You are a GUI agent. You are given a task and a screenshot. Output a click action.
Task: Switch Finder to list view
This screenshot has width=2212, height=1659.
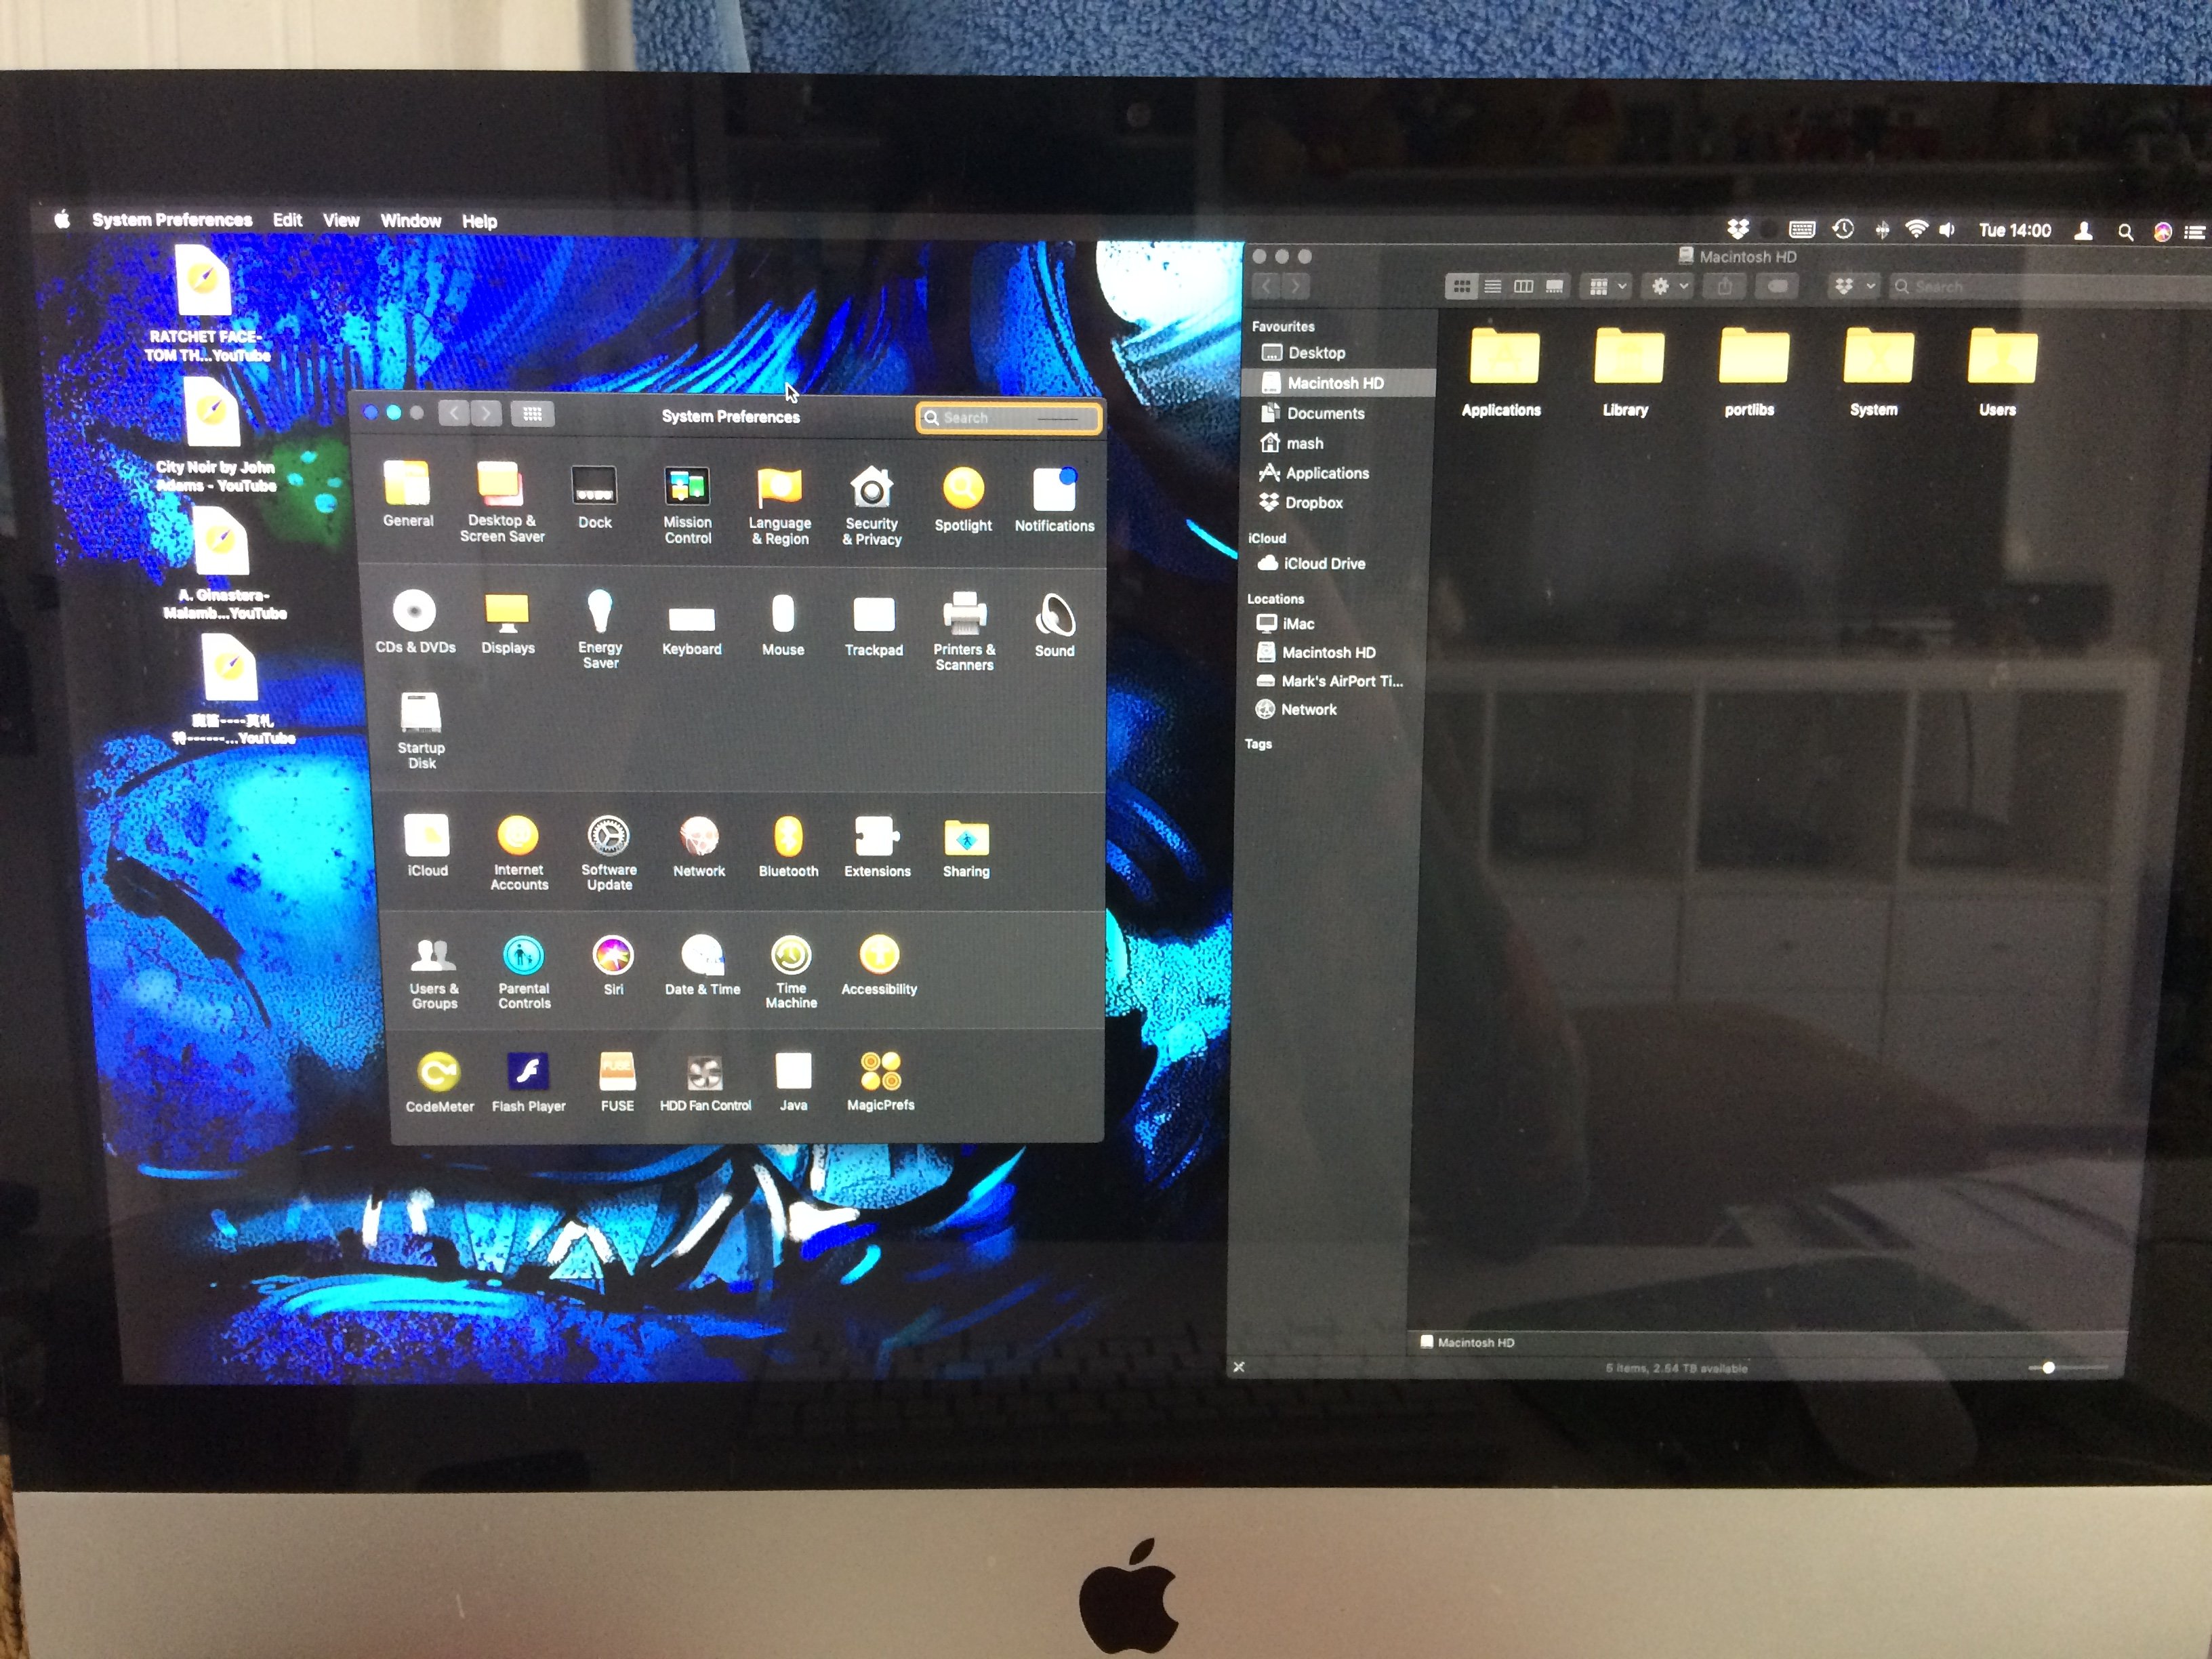coord(1492,287)
